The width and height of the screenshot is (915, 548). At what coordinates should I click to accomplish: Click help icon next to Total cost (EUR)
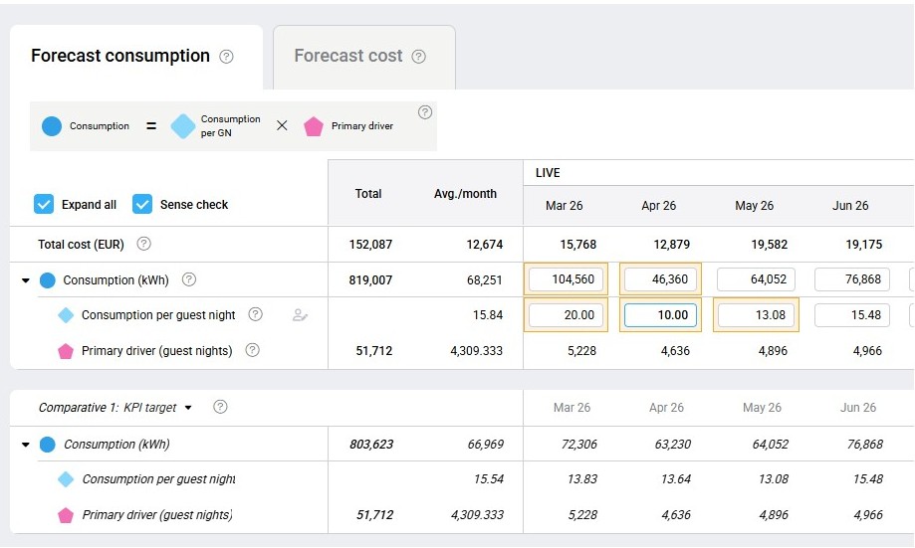tap(144, 244)
